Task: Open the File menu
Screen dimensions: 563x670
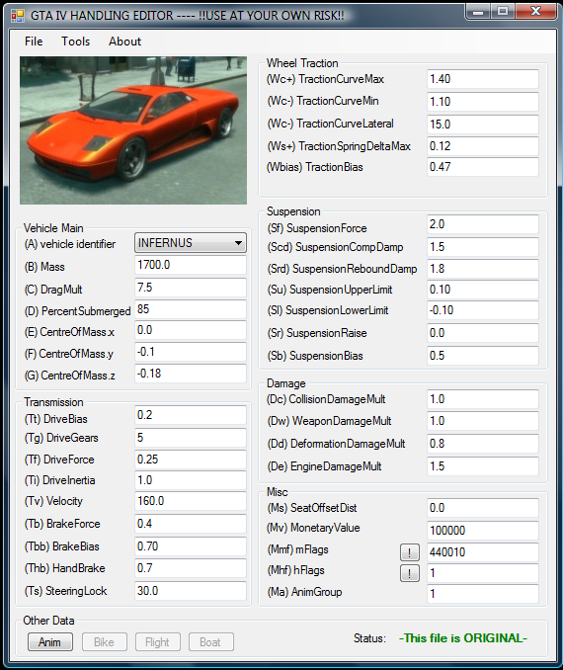Action: pos(34,42)
